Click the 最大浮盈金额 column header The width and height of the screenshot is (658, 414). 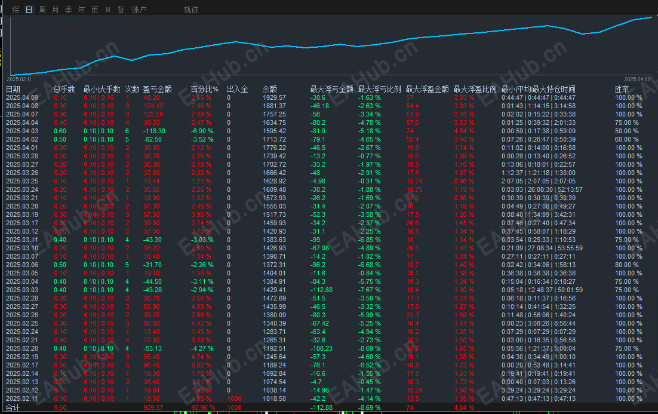(427, 89)
